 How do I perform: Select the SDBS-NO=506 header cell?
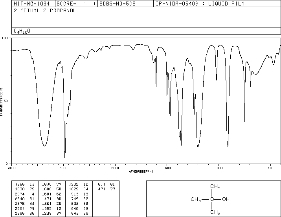click(x=126, y=4)
